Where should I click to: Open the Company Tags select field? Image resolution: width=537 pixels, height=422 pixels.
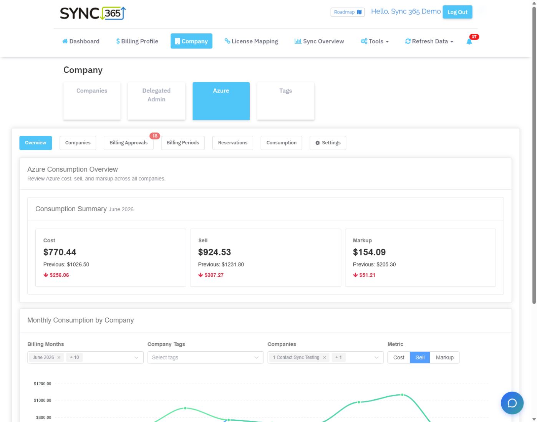click(x=206, y=357)
